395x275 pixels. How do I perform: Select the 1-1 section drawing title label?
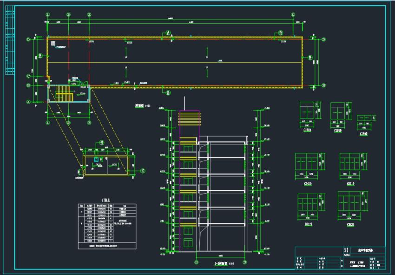220,263
